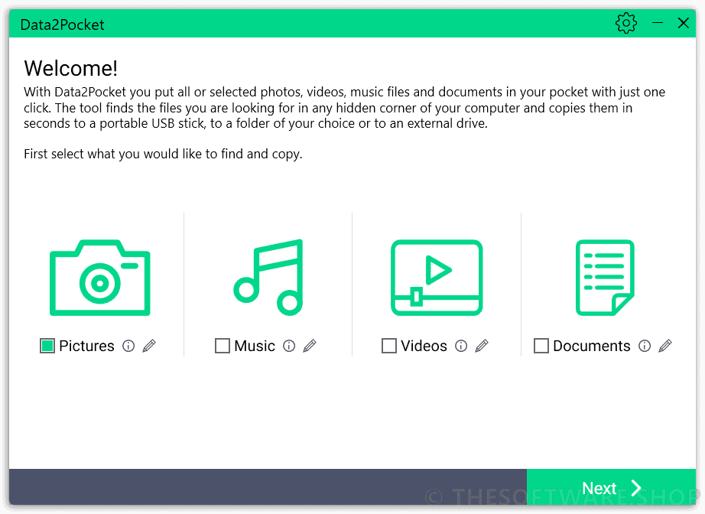Show info for Music file types
Screen dimensions: 705x514
click(289, 346)
